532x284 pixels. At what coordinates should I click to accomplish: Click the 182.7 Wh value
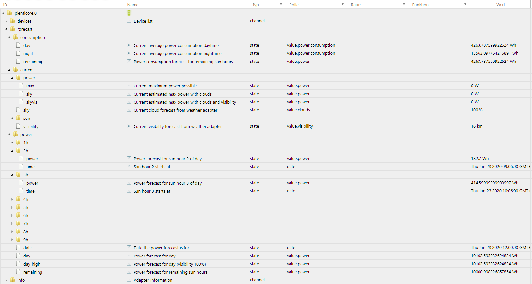(x=480, y=158)
